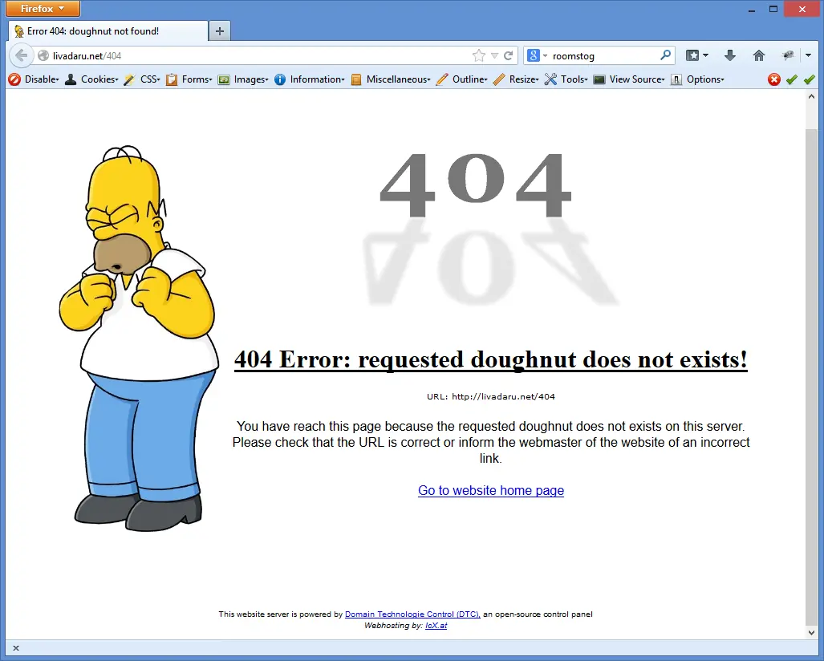Click the red X error status icon

pos(774,79)
